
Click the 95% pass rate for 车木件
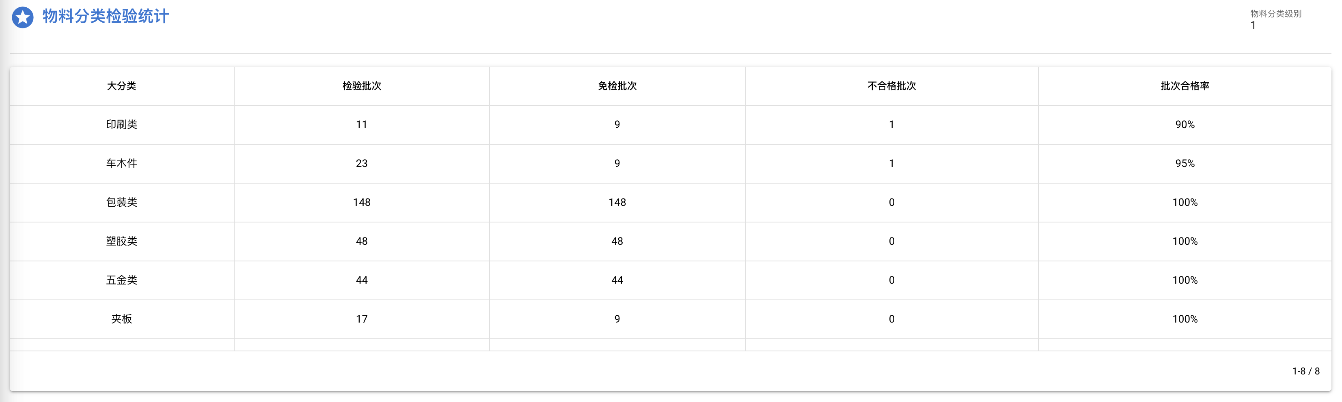pyautogui.click(x=1184, y=164)
